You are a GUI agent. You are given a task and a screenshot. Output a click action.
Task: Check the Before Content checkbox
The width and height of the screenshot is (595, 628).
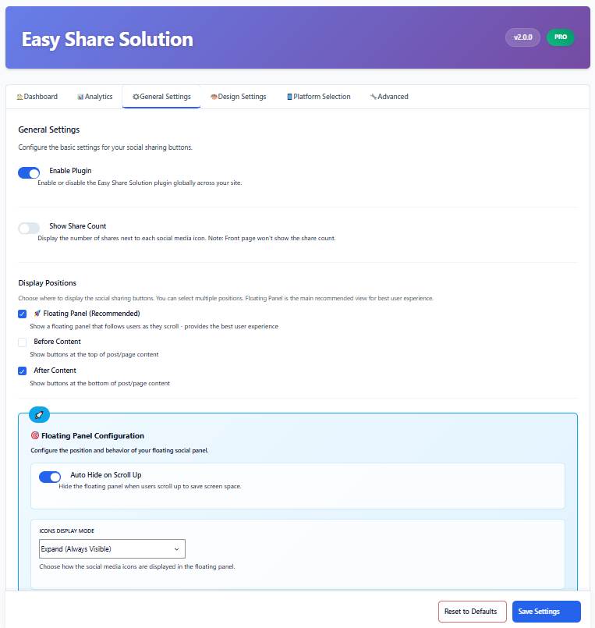coord(23,342)
